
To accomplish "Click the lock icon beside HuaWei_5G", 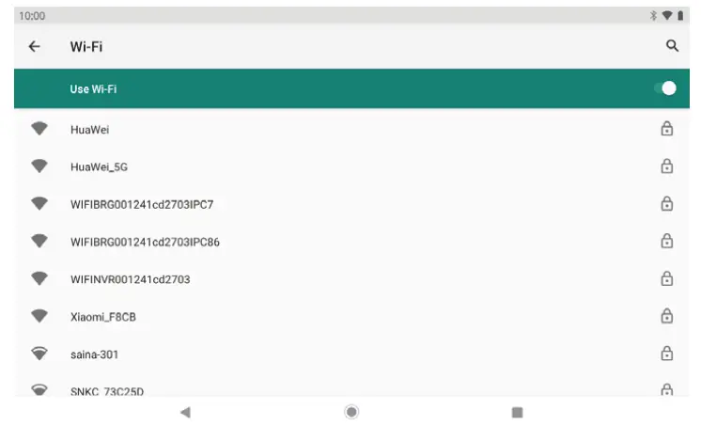I will [x=666, y=166].
